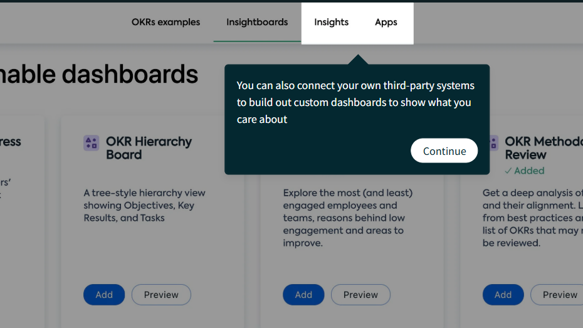Click the OKR Hierarchy Board title
This screenshot has width=583, height=328.
[x=149, y=148]
